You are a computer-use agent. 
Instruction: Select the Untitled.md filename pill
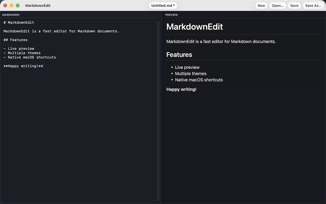(x=163, y=5)
